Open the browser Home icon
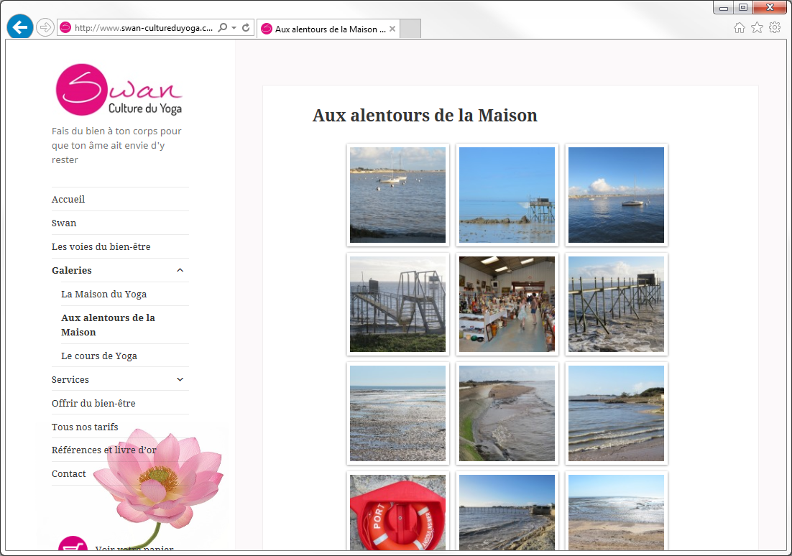This screenshot has width=792, height=556. (x=739, y=28)
